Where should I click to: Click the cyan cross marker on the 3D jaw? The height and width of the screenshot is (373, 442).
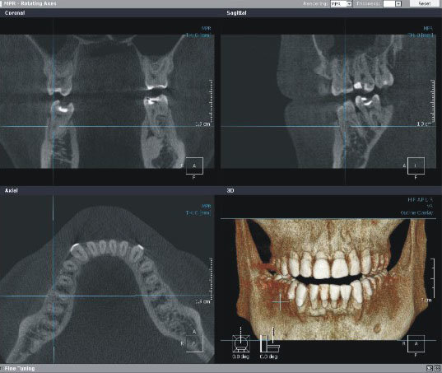281,301
